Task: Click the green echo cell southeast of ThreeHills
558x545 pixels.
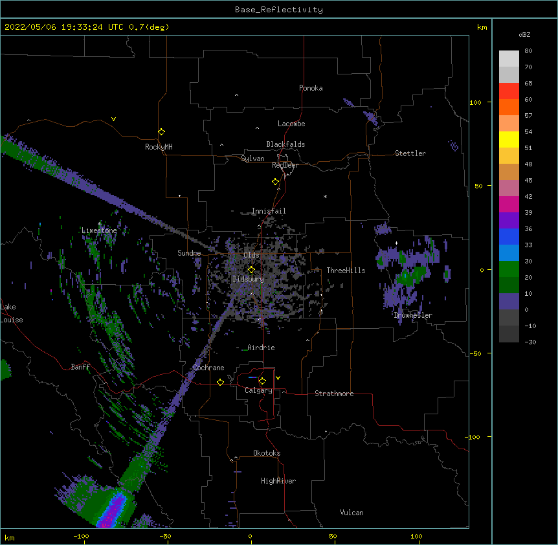Action: pos(411,275)
